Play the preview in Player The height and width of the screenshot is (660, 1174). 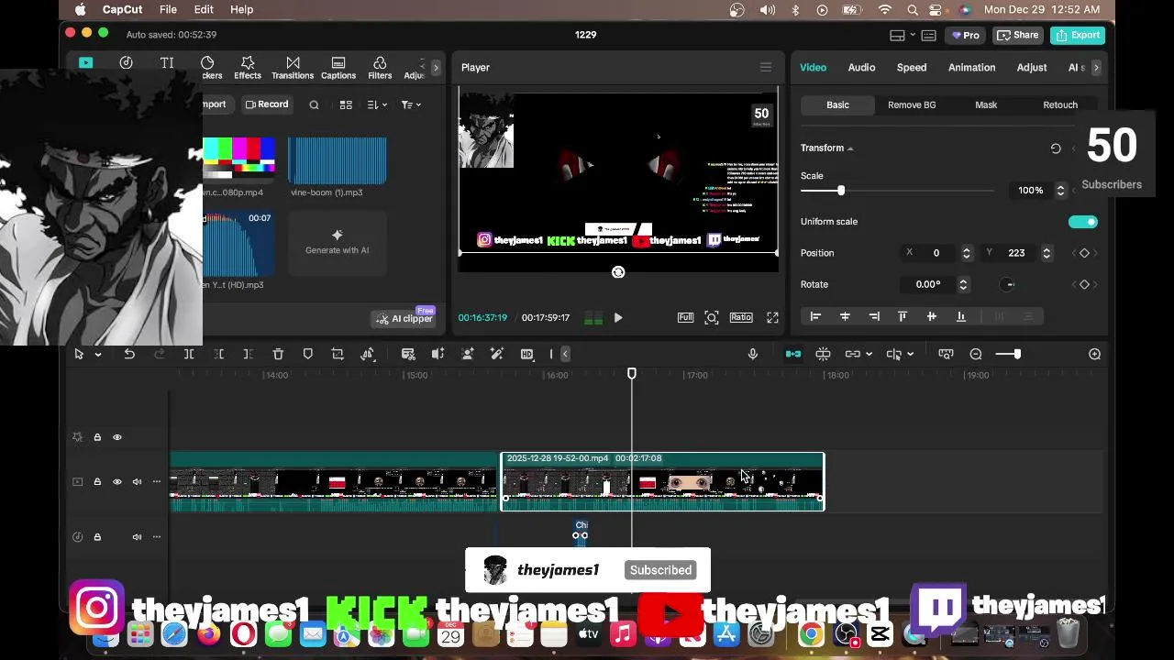618,318
